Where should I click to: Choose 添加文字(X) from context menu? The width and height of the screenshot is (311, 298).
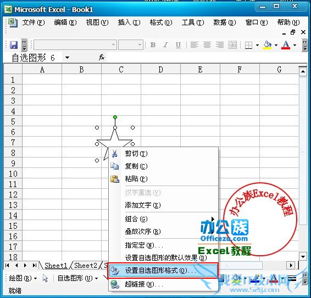(x=163, y=205)
